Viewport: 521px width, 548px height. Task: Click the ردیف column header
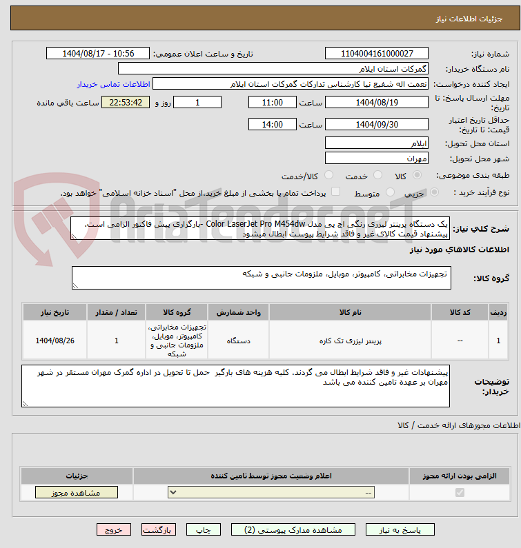coord(498,312)
